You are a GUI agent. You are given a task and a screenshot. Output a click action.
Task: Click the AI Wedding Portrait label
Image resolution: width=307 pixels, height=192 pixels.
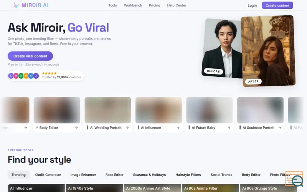(106, 128)
